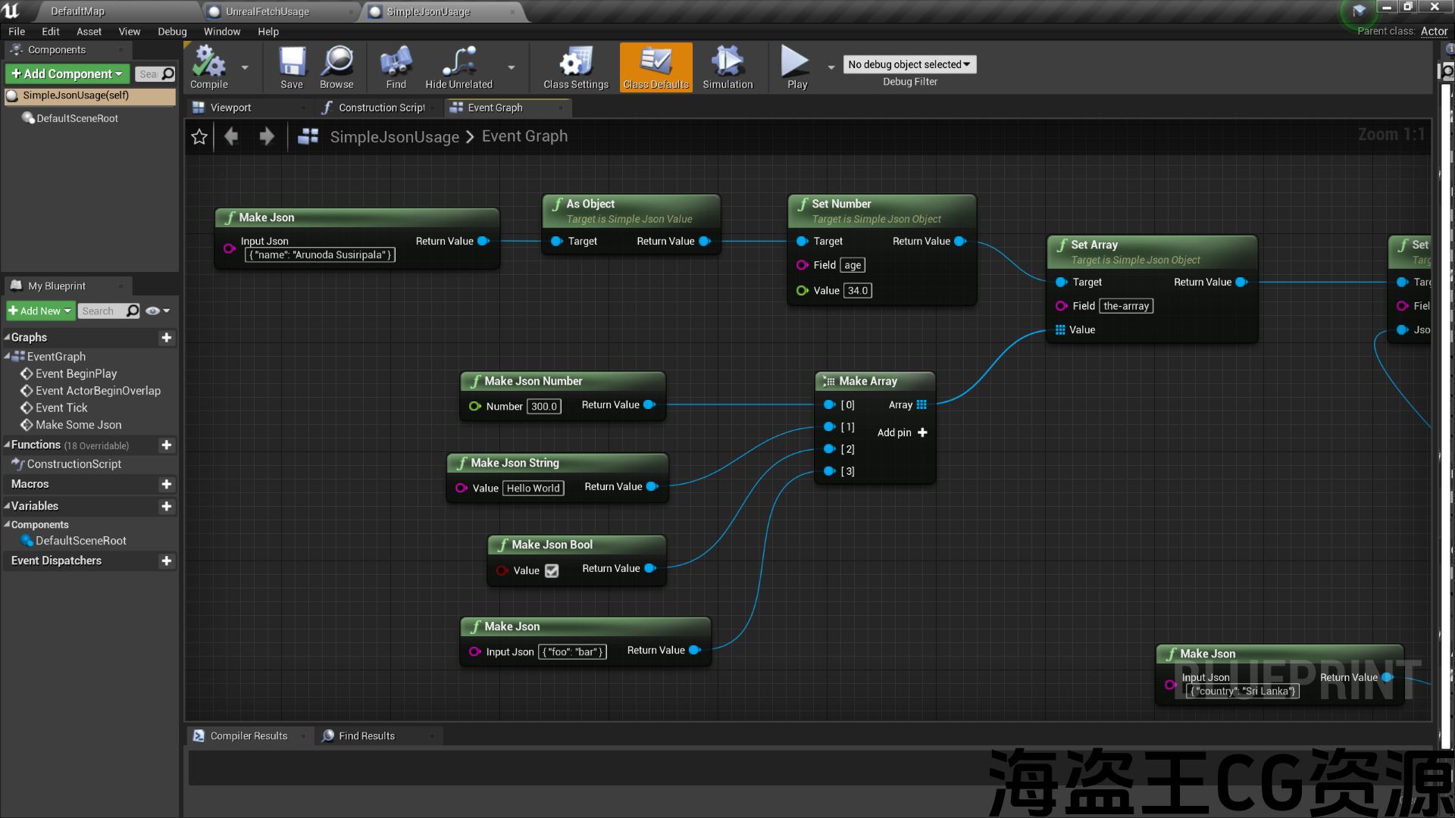Switch to the Construction Script tab

point(379,108)
